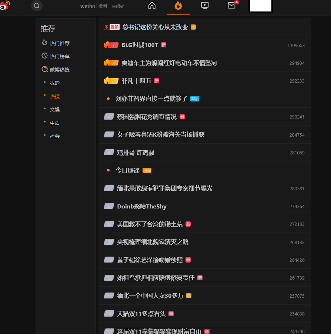The image size is (331, 334).
Task: Open pinned topic 总书记这份关心从未改变
Action: [155, 27]
